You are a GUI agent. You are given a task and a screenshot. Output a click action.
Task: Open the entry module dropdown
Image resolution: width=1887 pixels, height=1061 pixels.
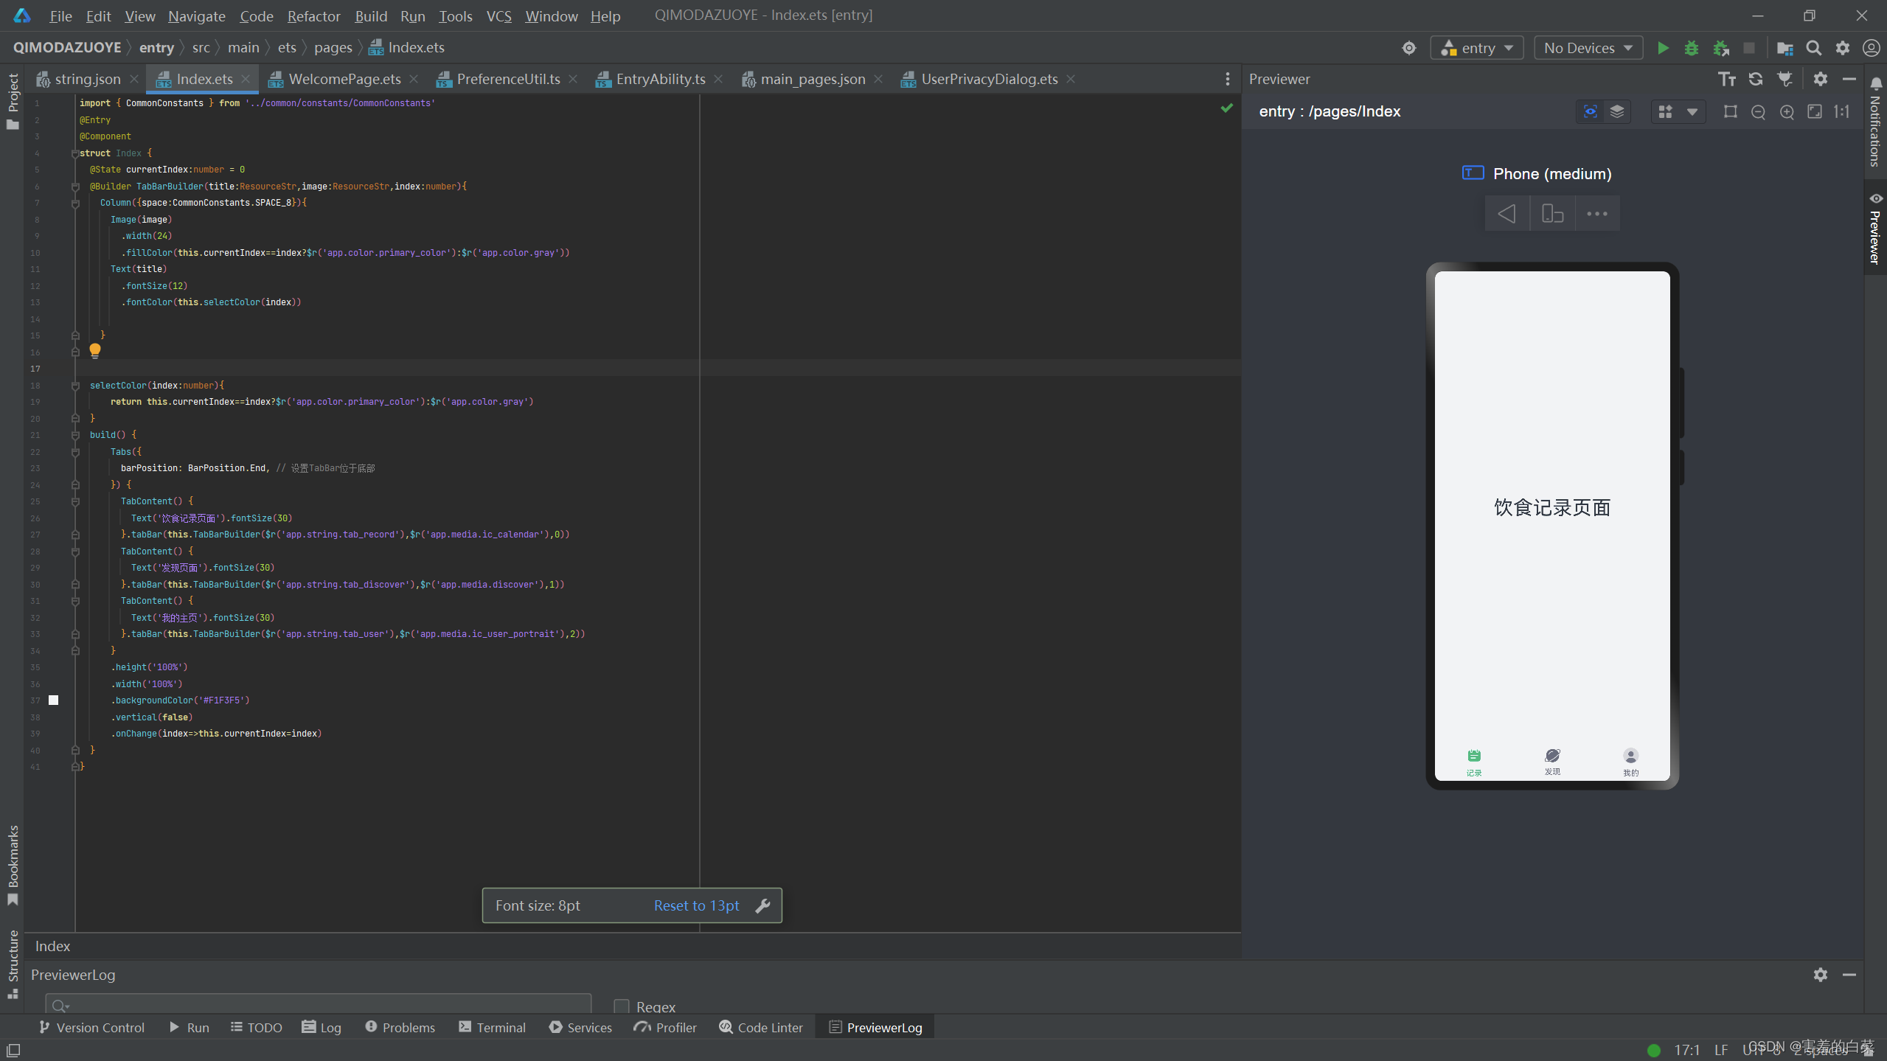pyautogui.click(x=1477, y=48)
